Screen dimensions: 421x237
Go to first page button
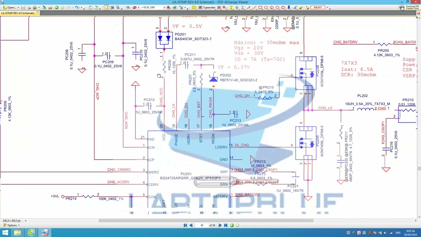185,225
